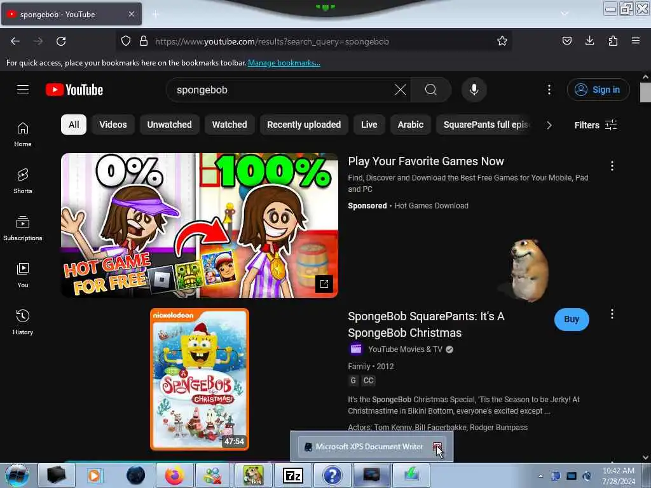Go to Home in sidebar
Viewport: 651px width, 488px height.
(x=23, y=135)
